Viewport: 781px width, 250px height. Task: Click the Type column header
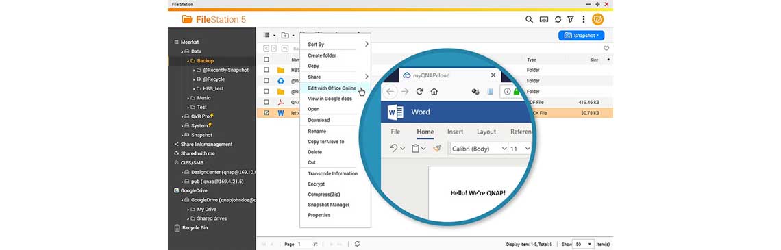tap(531, 60)
